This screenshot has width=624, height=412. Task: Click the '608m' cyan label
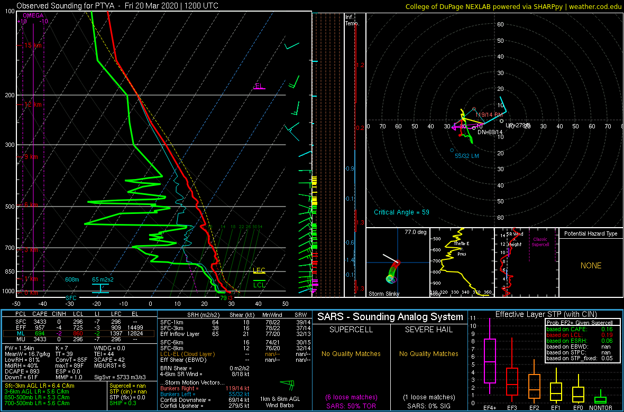click(x=72, y=279)
